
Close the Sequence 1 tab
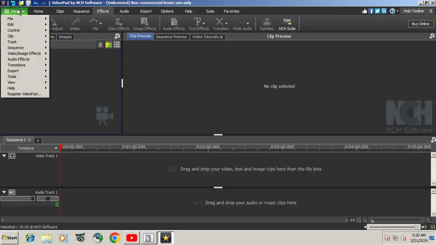click(29, 140)
